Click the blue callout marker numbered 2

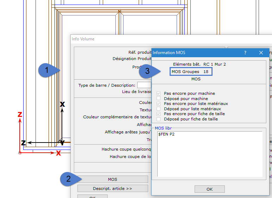tap(69, 179)
